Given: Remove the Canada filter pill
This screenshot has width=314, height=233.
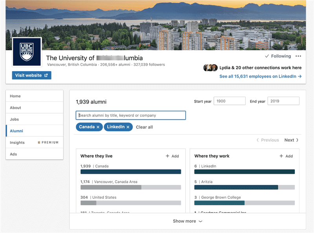Looking at the screenshot, I should (x=98, y=127).
